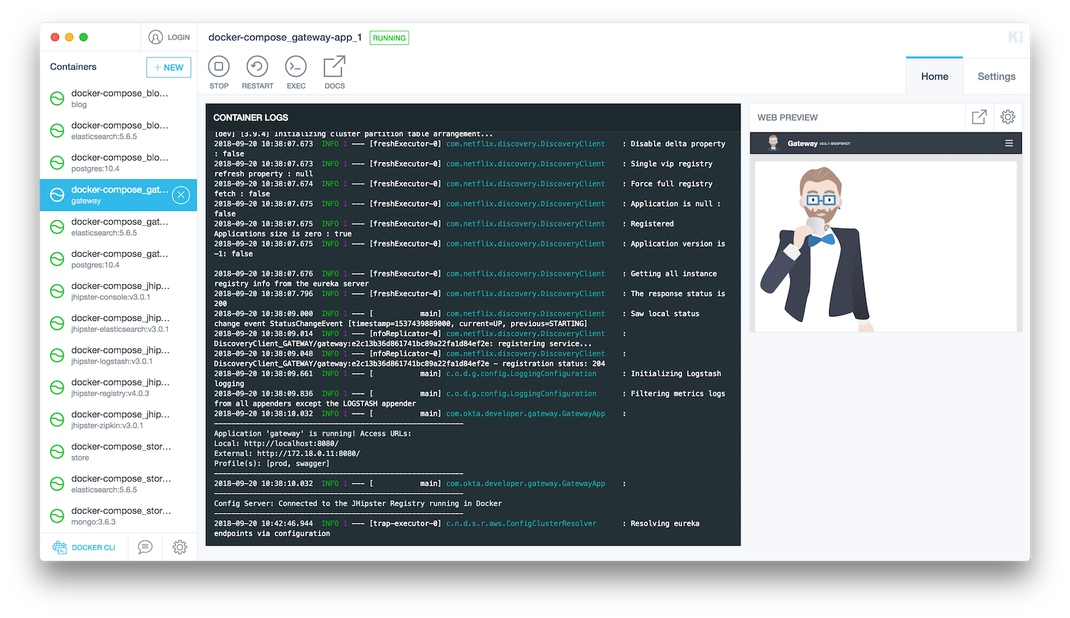Create a container with the NEW button

[169, 67]
